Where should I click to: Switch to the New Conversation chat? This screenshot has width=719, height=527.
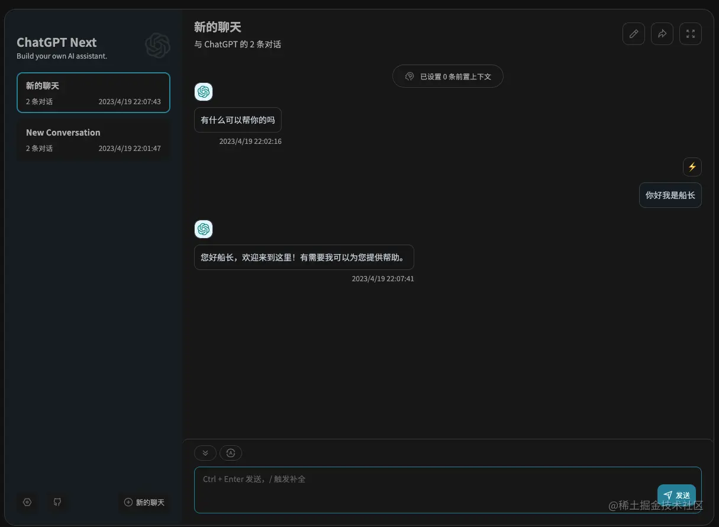pos(93,139)
